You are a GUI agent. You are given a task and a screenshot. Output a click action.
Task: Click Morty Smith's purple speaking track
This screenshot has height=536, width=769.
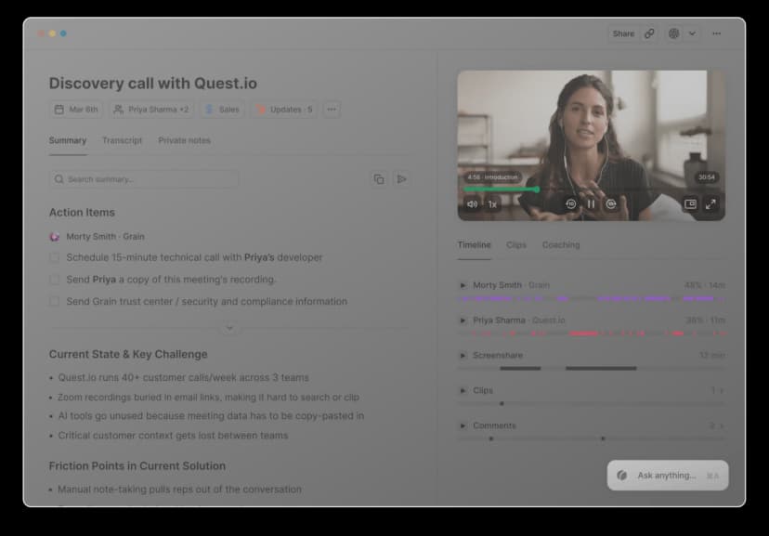pyautogui.click(x=592, y=298)
